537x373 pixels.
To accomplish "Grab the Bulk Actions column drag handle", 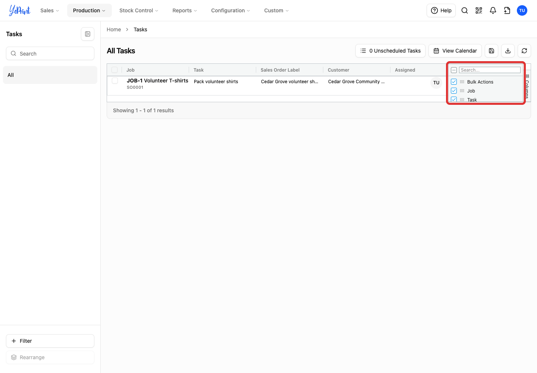I will [x=462, y=82].
